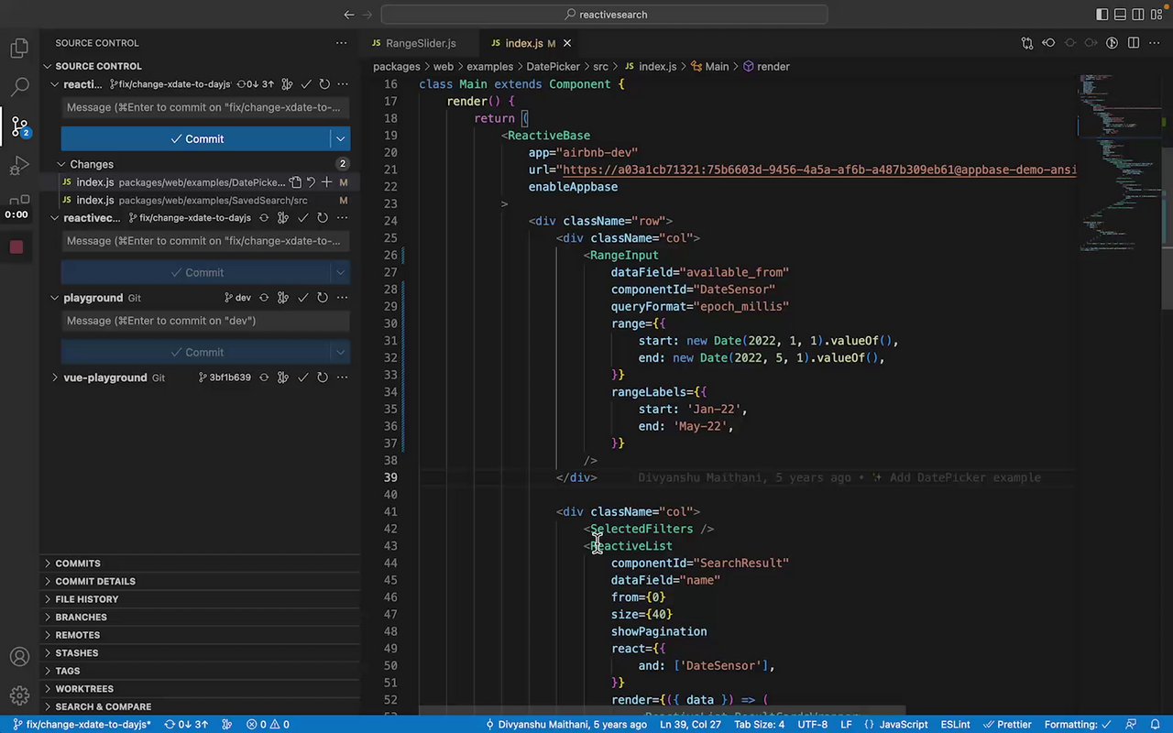
Task: Select SavedSearch index.js in changes list
Action: click(x=183, y=200)
